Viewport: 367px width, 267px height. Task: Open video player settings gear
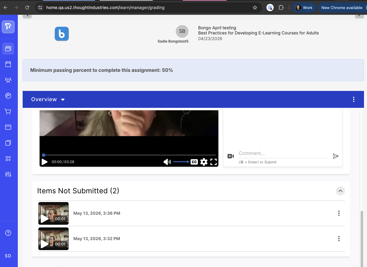[x=204, y=162]
